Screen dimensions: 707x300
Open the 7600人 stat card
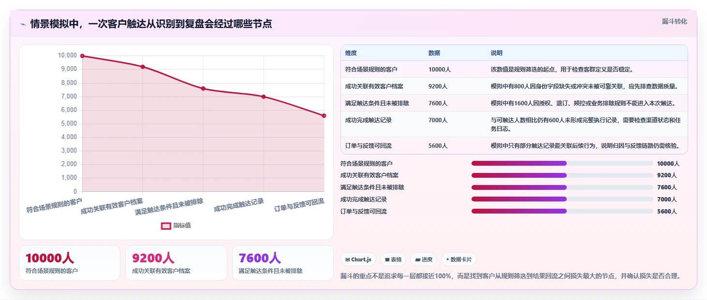283,263
